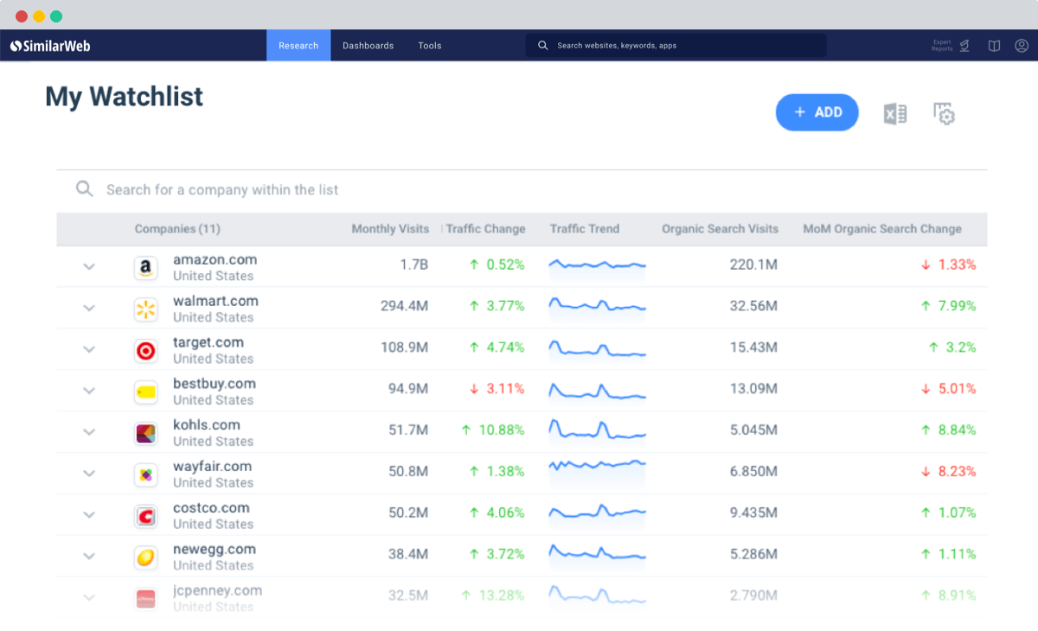Open the kohls.com link

tap(207, 425)
